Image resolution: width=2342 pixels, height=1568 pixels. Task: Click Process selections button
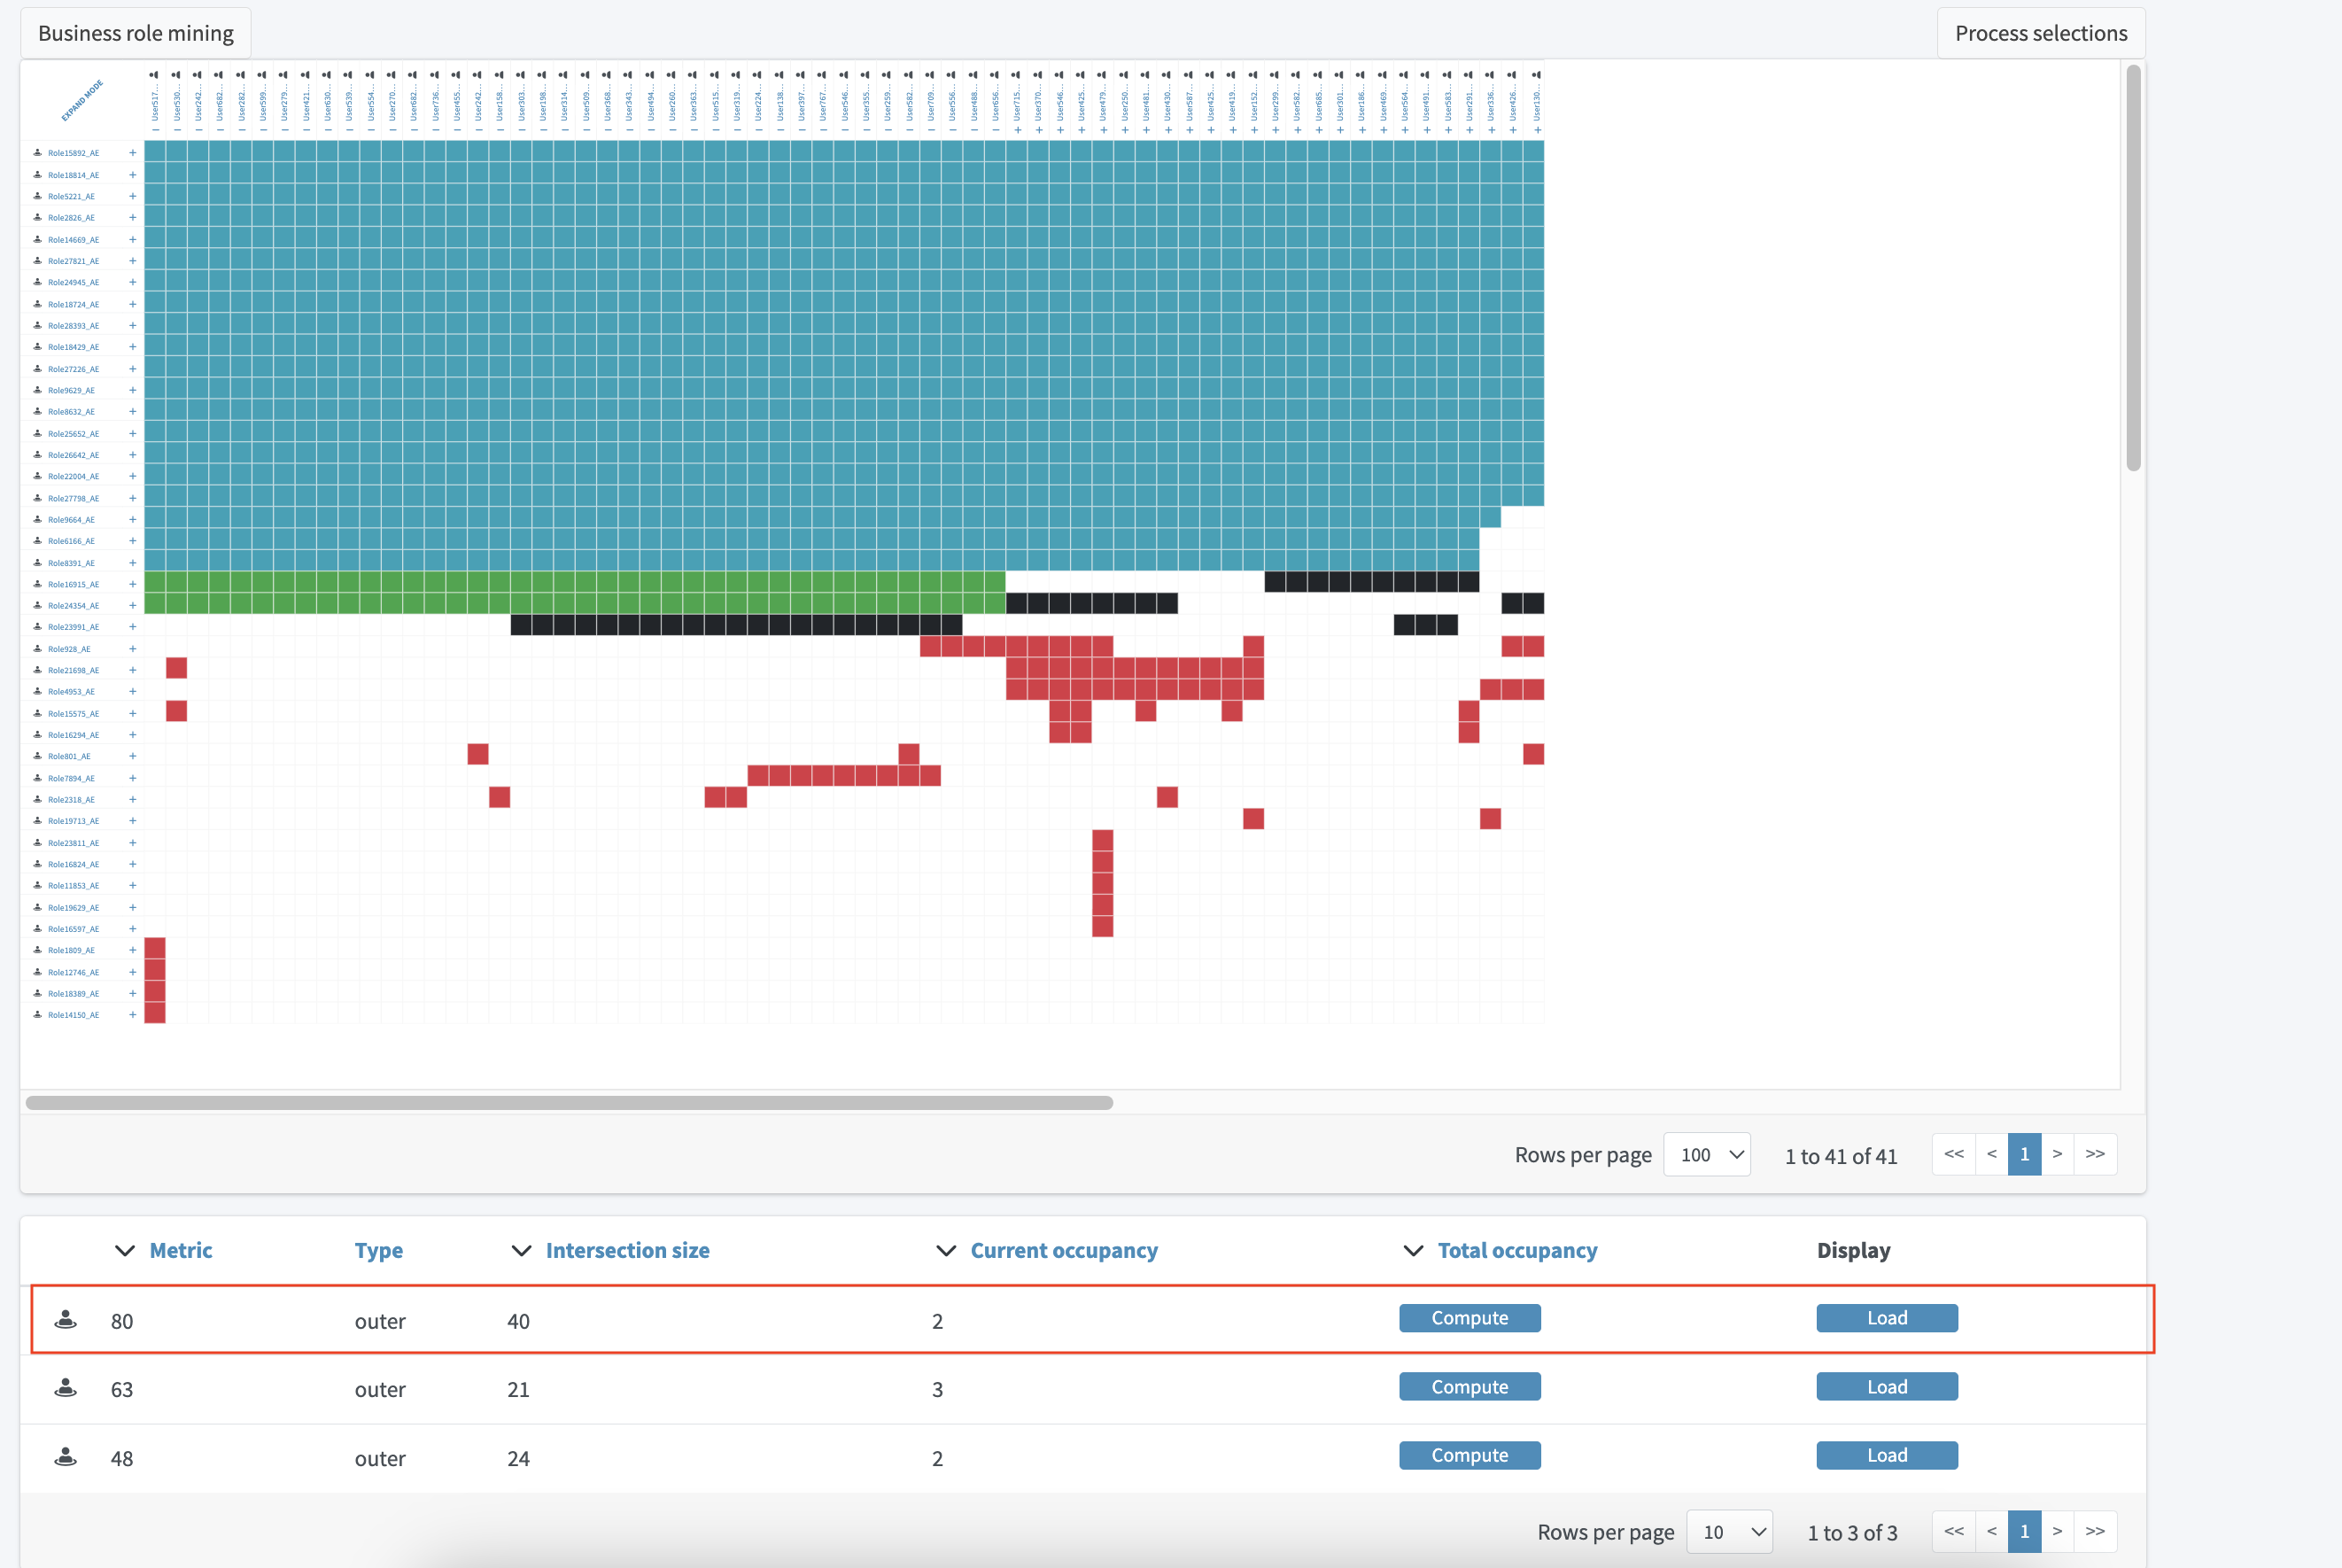2040,33
